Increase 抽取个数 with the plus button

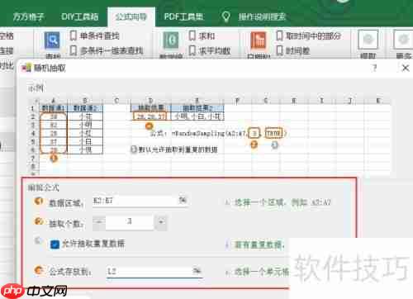161,222
